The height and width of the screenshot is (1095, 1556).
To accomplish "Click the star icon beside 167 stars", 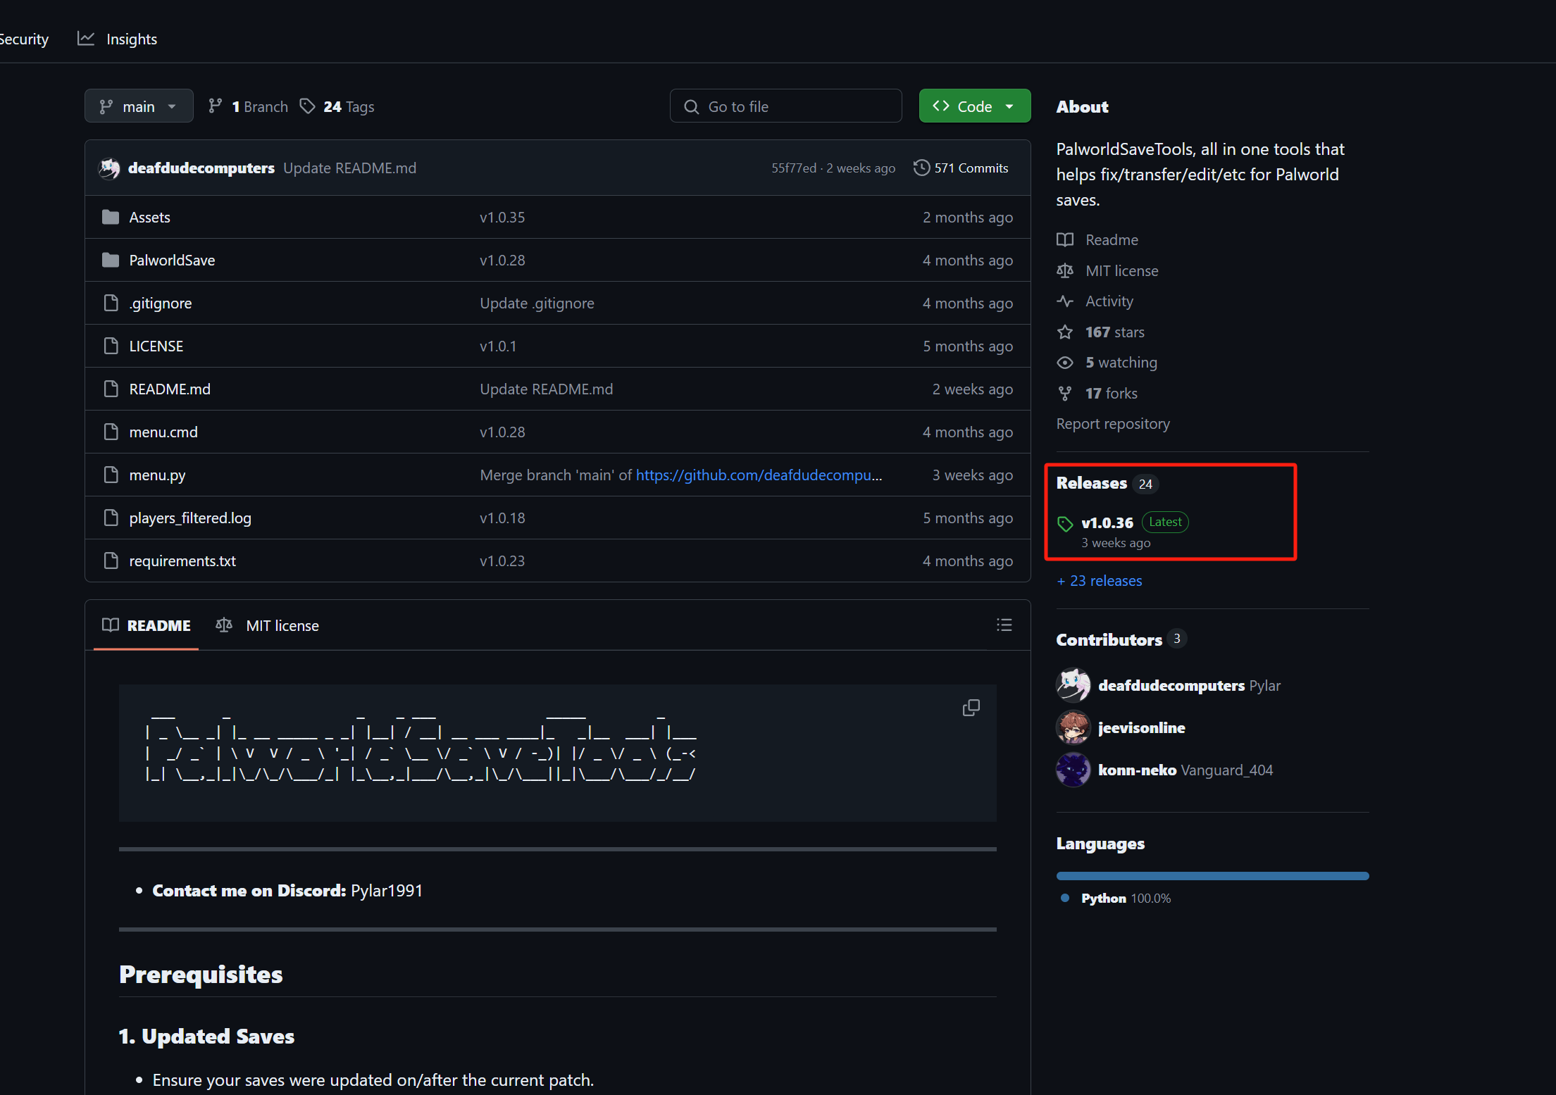I will 1065,332.
